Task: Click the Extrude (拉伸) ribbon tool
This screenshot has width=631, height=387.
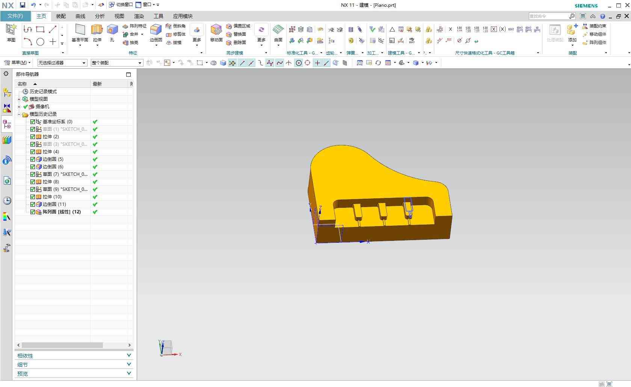Action: pyautogui.click(x=97, y=33)
